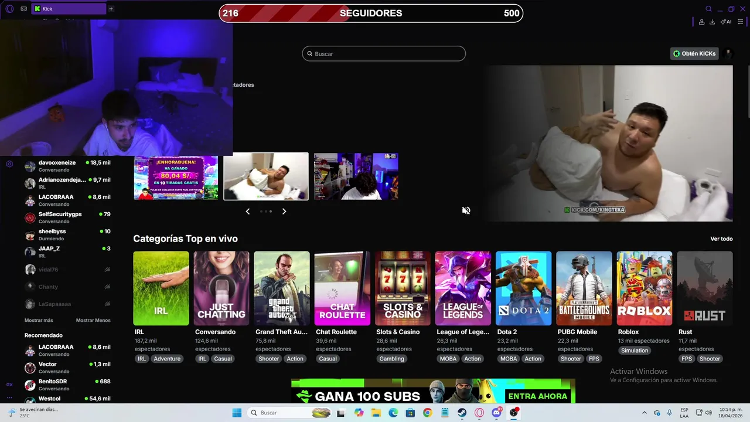Viewport: 750px width, 422px height.
Task: Open the IRL category card
Action: pos(161,288)
